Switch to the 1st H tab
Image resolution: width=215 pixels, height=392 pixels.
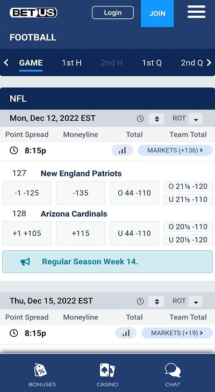point(71,63)
